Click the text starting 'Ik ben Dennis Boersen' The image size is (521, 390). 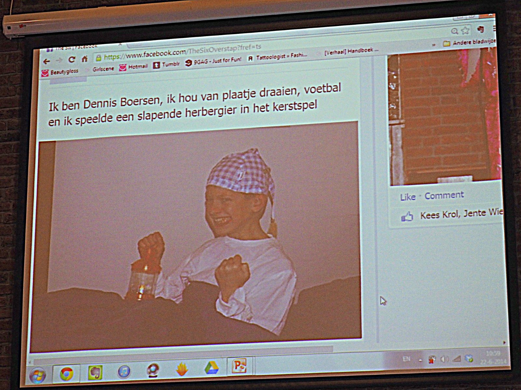click(x=195, y=104)
